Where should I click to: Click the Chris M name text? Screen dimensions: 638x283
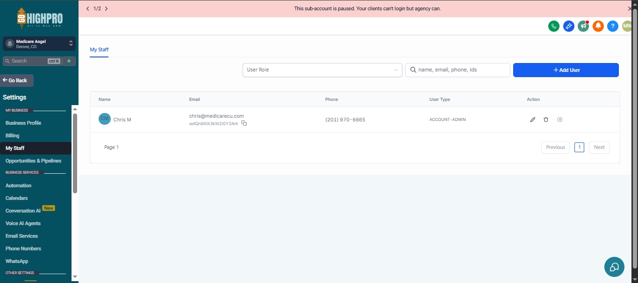pos(122,120)
